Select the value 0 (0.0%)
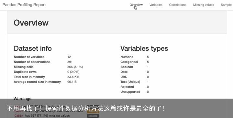 73,72
